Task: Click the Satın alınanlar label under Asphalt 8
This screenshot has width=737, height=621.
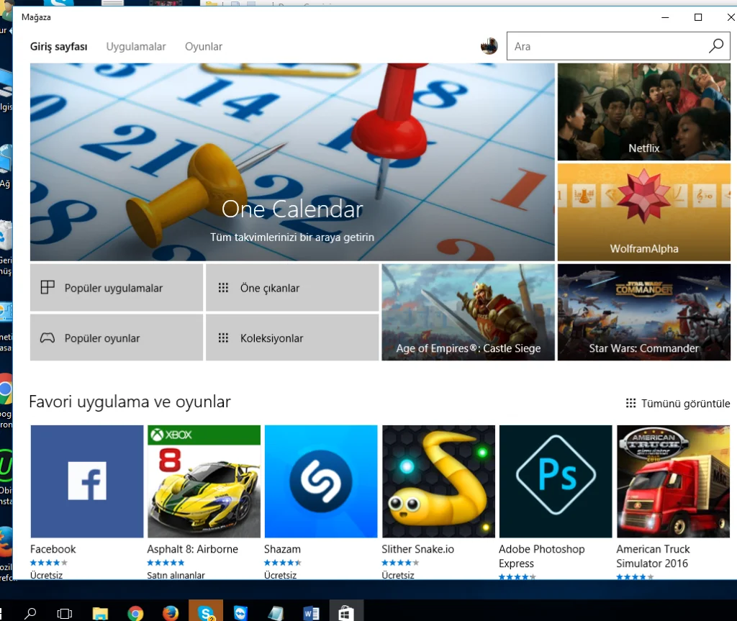Action: (176, 576)
